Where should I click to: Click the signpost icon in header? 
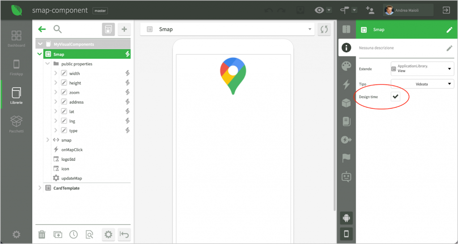click(x=345, y=10)
